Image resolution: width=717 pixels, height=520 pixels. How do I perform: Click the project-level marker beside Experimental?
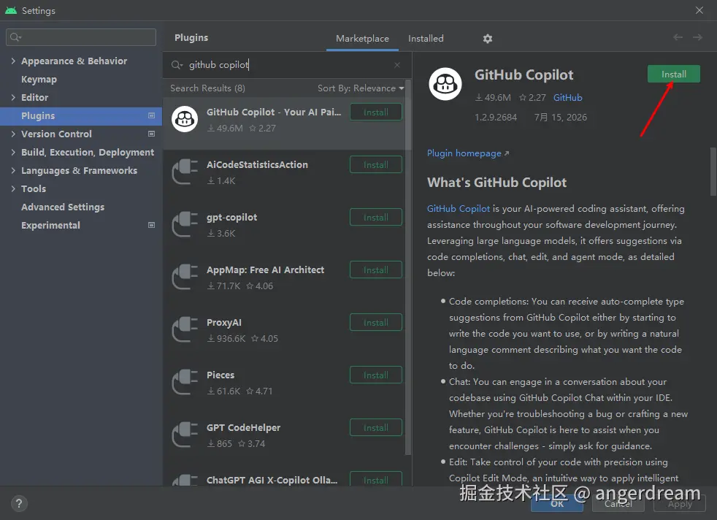point(151,225)
